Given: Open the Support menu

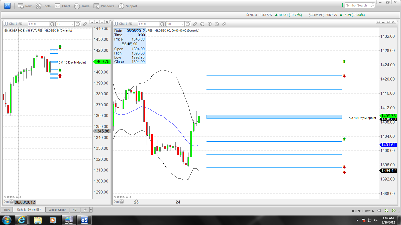Looking at the screenshot, I should coord(128,6).
